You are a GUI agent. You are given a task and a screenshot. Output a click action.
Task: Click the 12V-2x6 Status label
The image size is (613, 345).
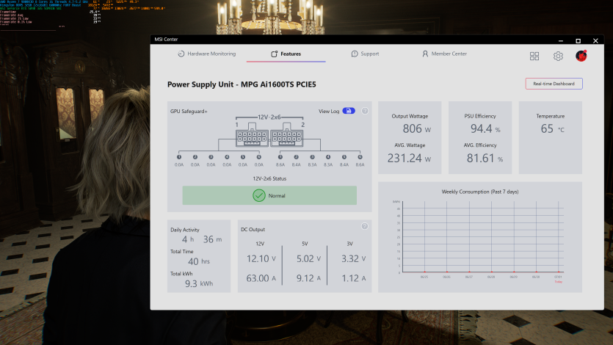pyautogui.click(x=269, y=178)
